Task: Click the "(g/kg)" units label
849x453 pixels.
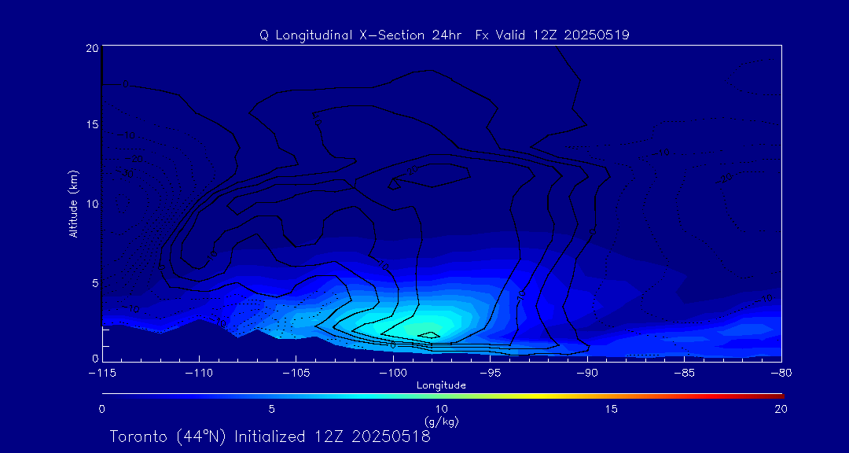Action: click(x=442, y=421)
